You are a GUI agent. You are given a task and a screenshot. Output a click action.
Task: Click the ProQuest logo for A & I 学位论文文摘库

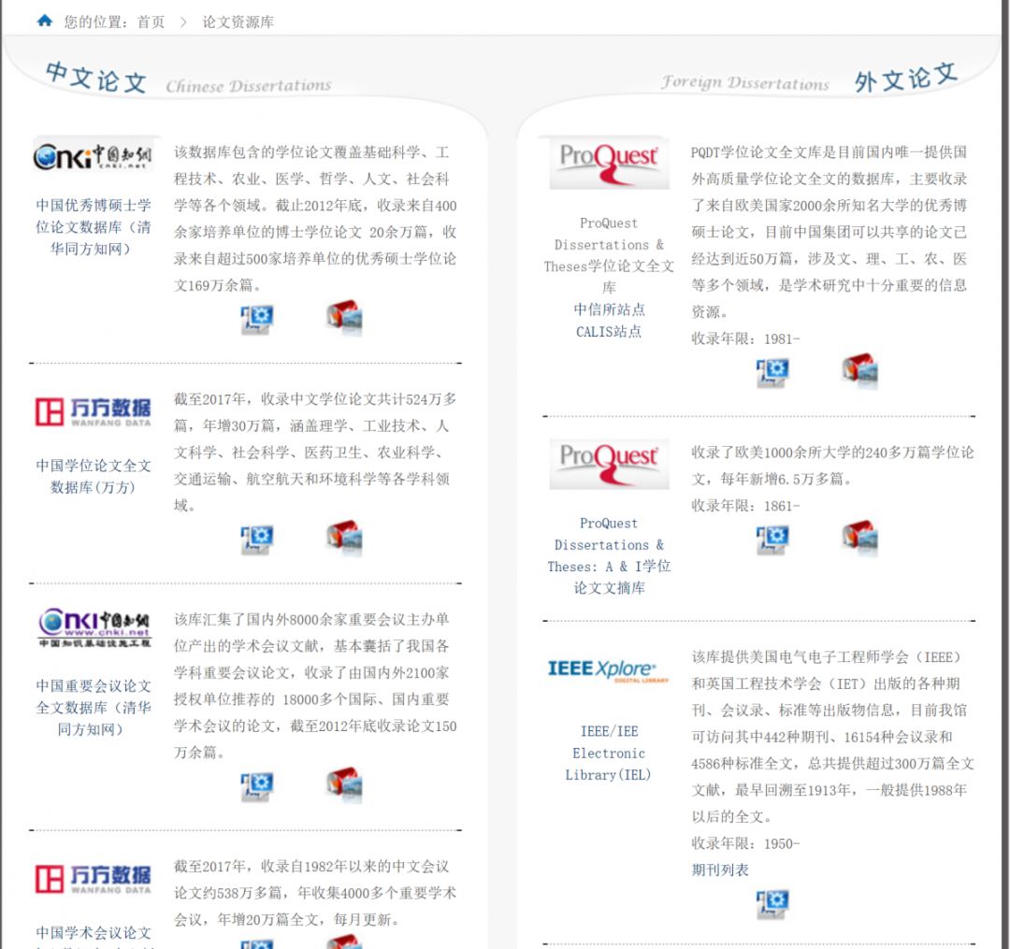[x=609, y=462]
